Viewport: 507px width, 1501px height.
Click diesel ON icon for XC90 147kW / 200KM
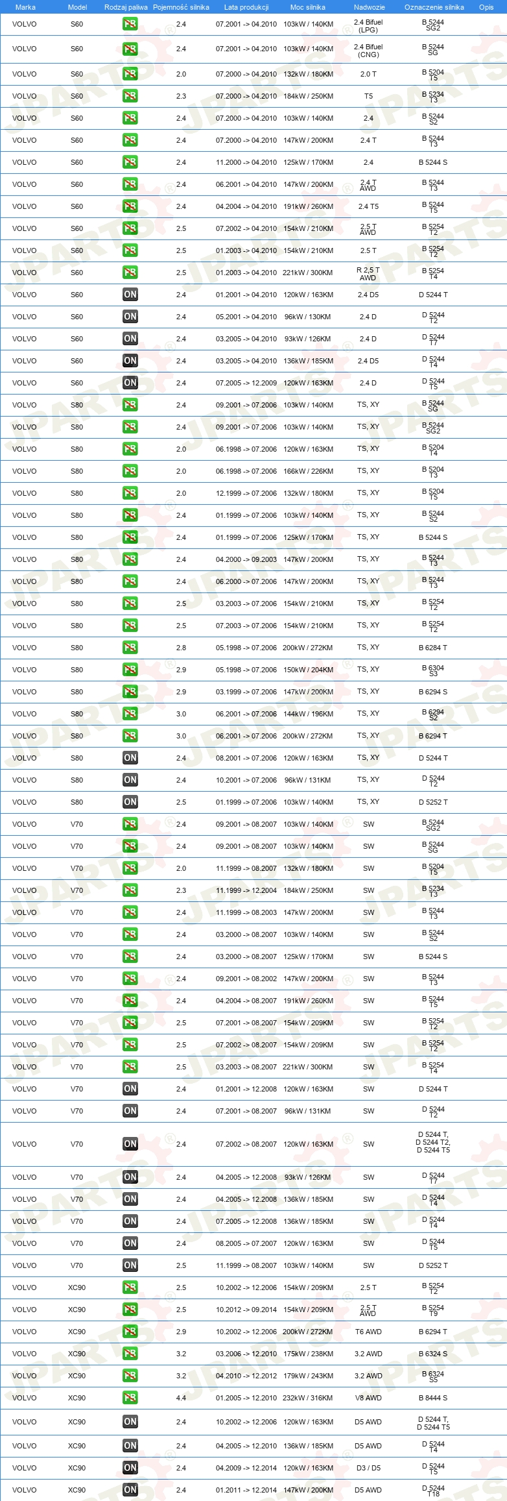130,1490
